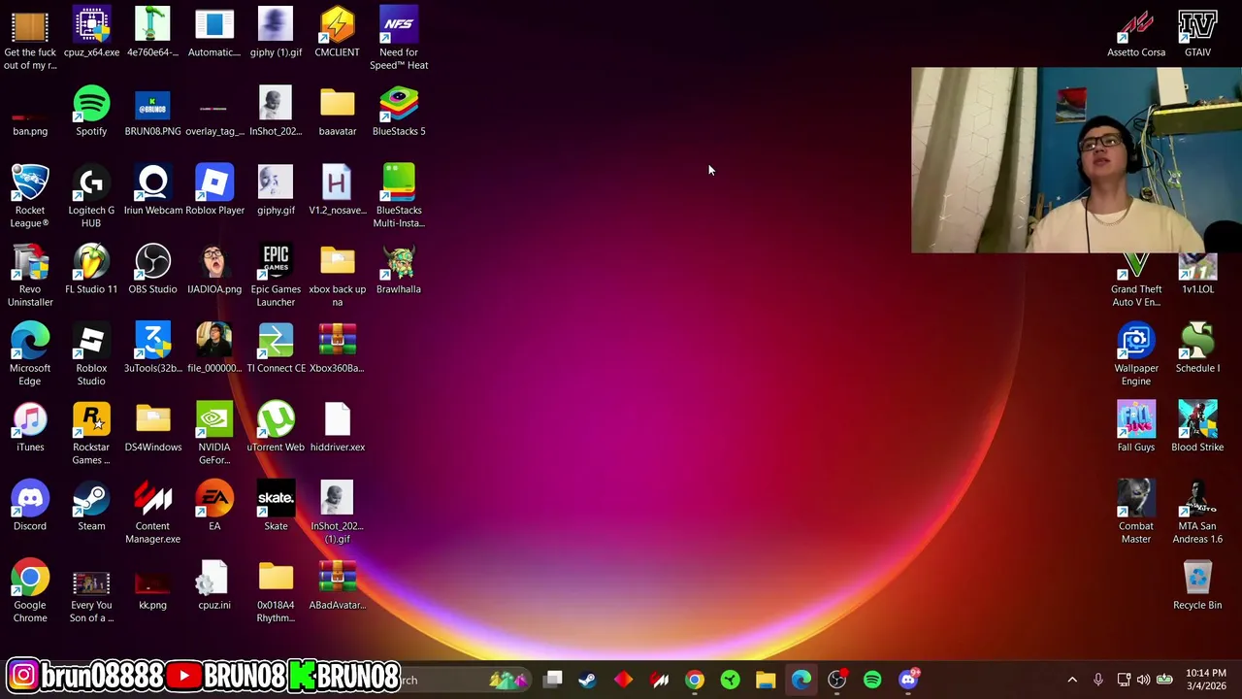Select BRUN08.PNG image file

[152, 112]
